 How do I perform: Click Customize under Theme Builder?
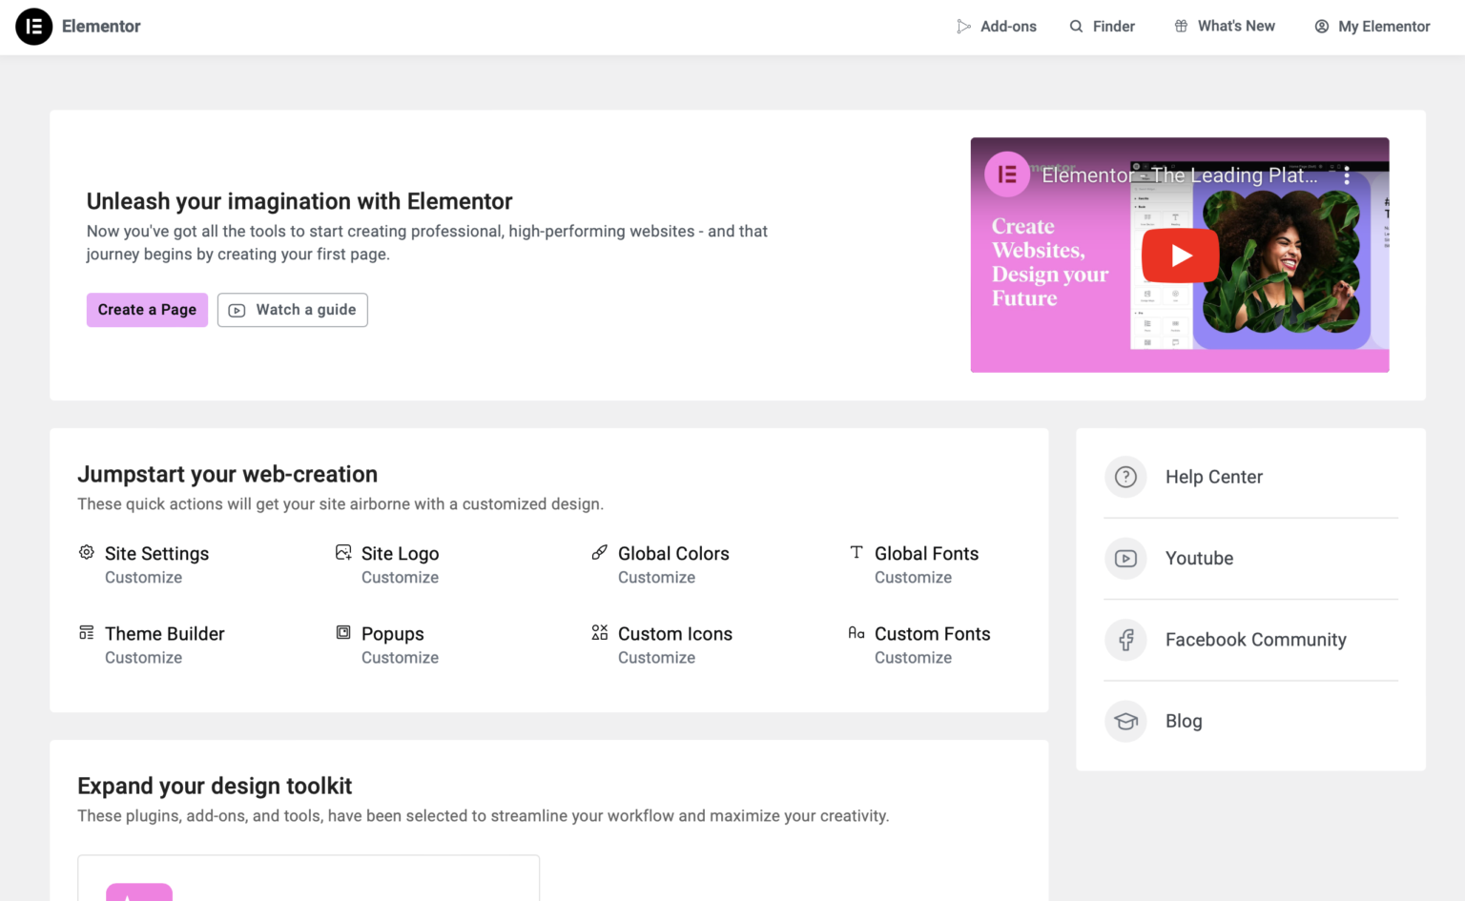coord(143,658)
